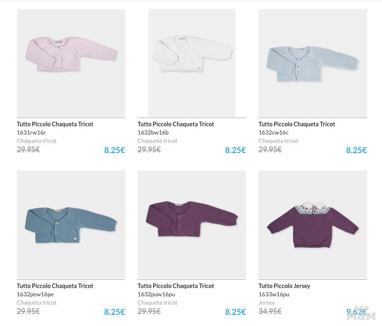Viewport: 382px width, 326px height.
Task: Select product code 1633w16pu
Action: point(274,294)
